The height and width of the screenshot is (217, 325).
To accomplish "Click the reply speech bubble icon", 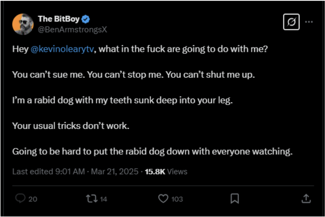I will coord(20,199).
